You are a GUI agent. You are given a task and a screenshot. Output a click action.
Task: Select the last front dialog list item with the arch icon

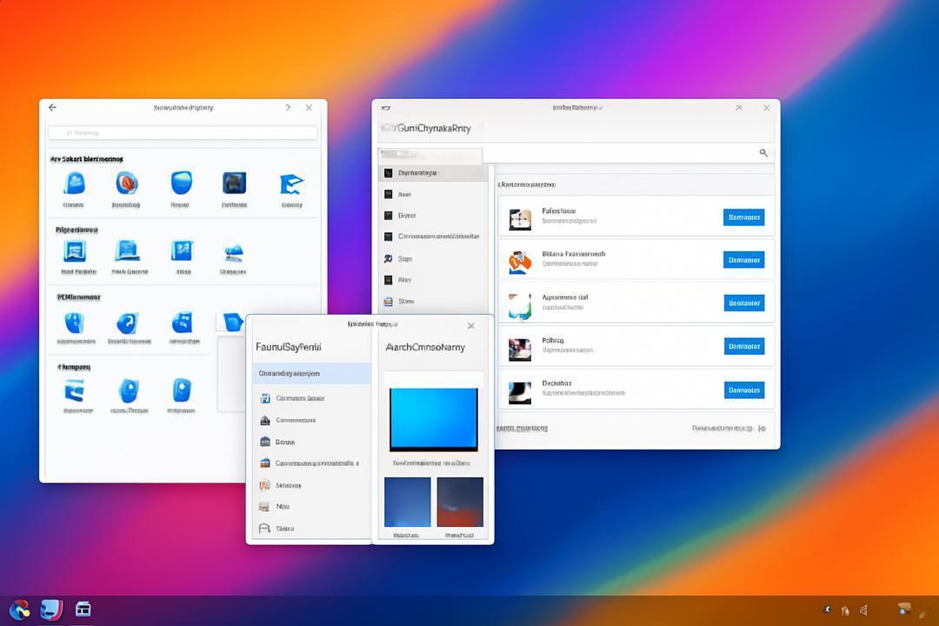tap(312, 529)
